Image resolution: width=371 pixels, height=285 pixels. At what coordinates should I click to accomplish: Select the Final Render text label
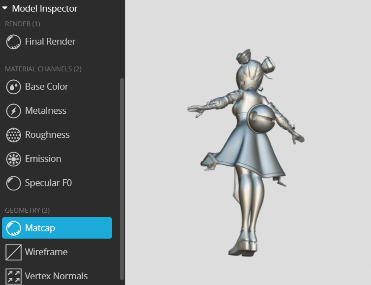(50, 41)
